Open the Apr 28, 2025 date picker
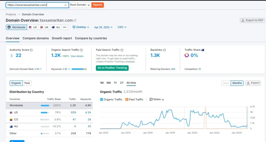The height and width of the screenshot is (142, 266). (103, 27)
